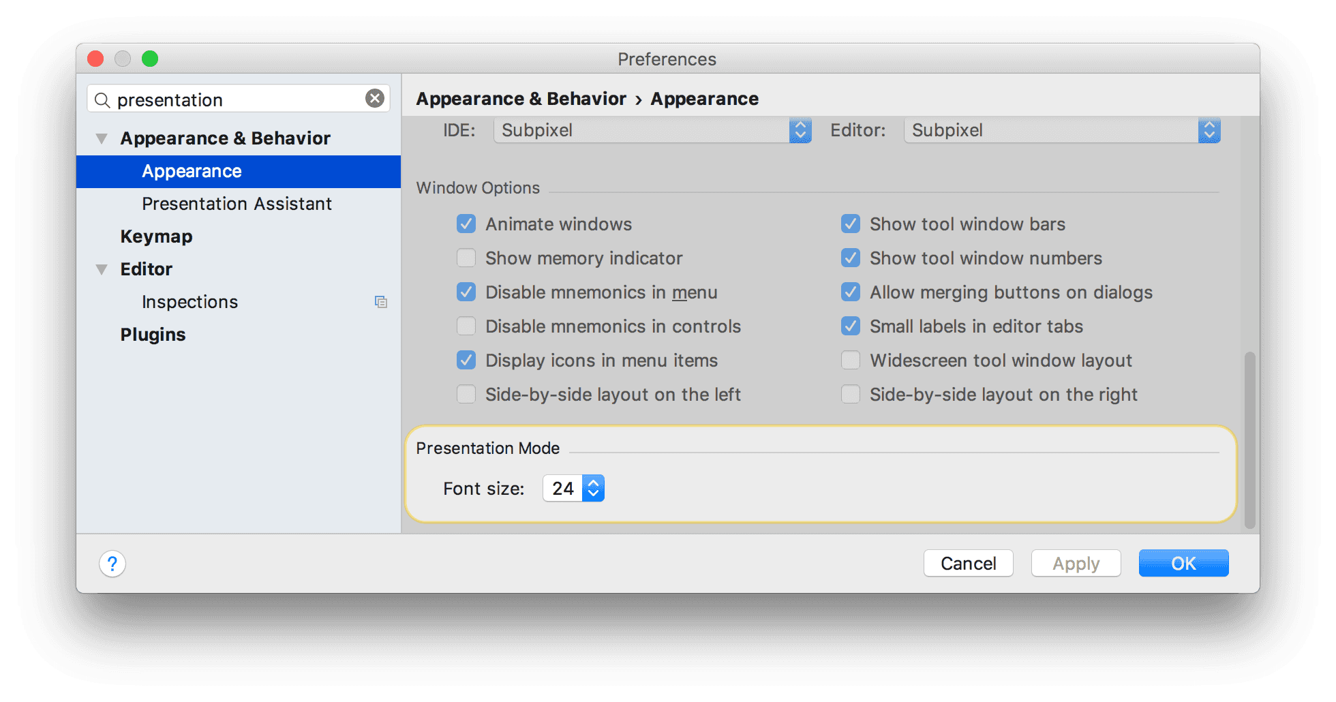Image resolution: width=1336 pixels, height=702 pixels.
Task: Click the project-level icon beside Inspections
Action: 380,302
